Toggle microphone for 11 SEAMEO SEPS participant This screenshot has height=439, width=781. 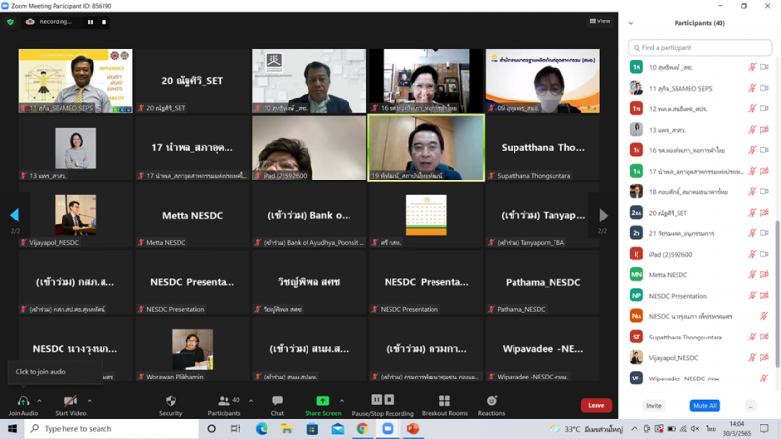click(752, 88)
